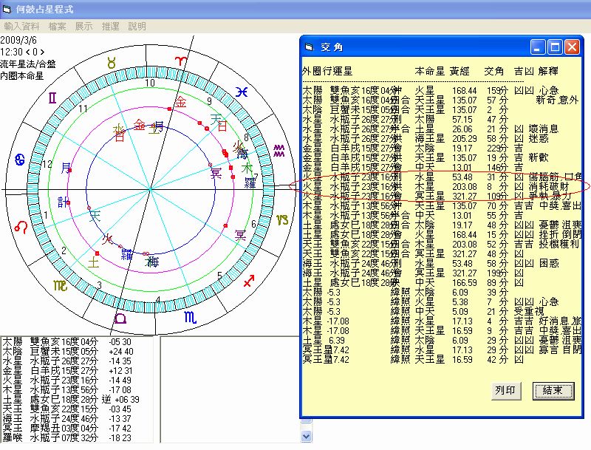Click the purple Gemini symbol
Viewport: 591px width, 450px height.
52,97
